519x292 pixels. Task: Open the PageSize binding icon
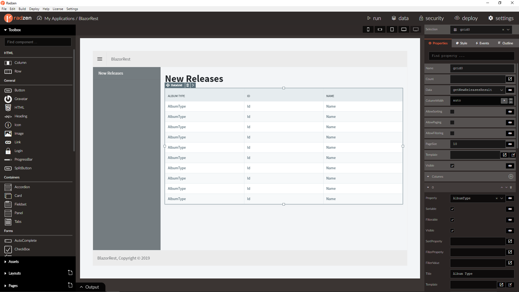(510, 144)
